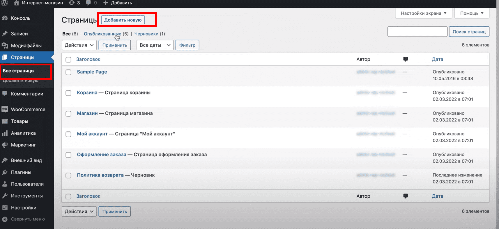Select the Страницы pages icon in sidebar
The width and height of the screenshot is (499, 229).
[x=5, y=57]
